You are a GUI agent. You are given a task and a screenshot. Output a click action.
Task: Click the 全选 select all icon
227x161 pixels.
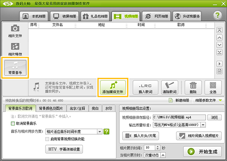(213, 88)
